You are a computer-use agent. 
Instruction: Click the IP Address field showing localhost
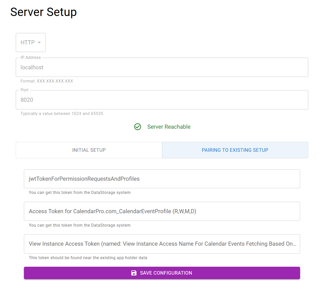pos(162,67)
